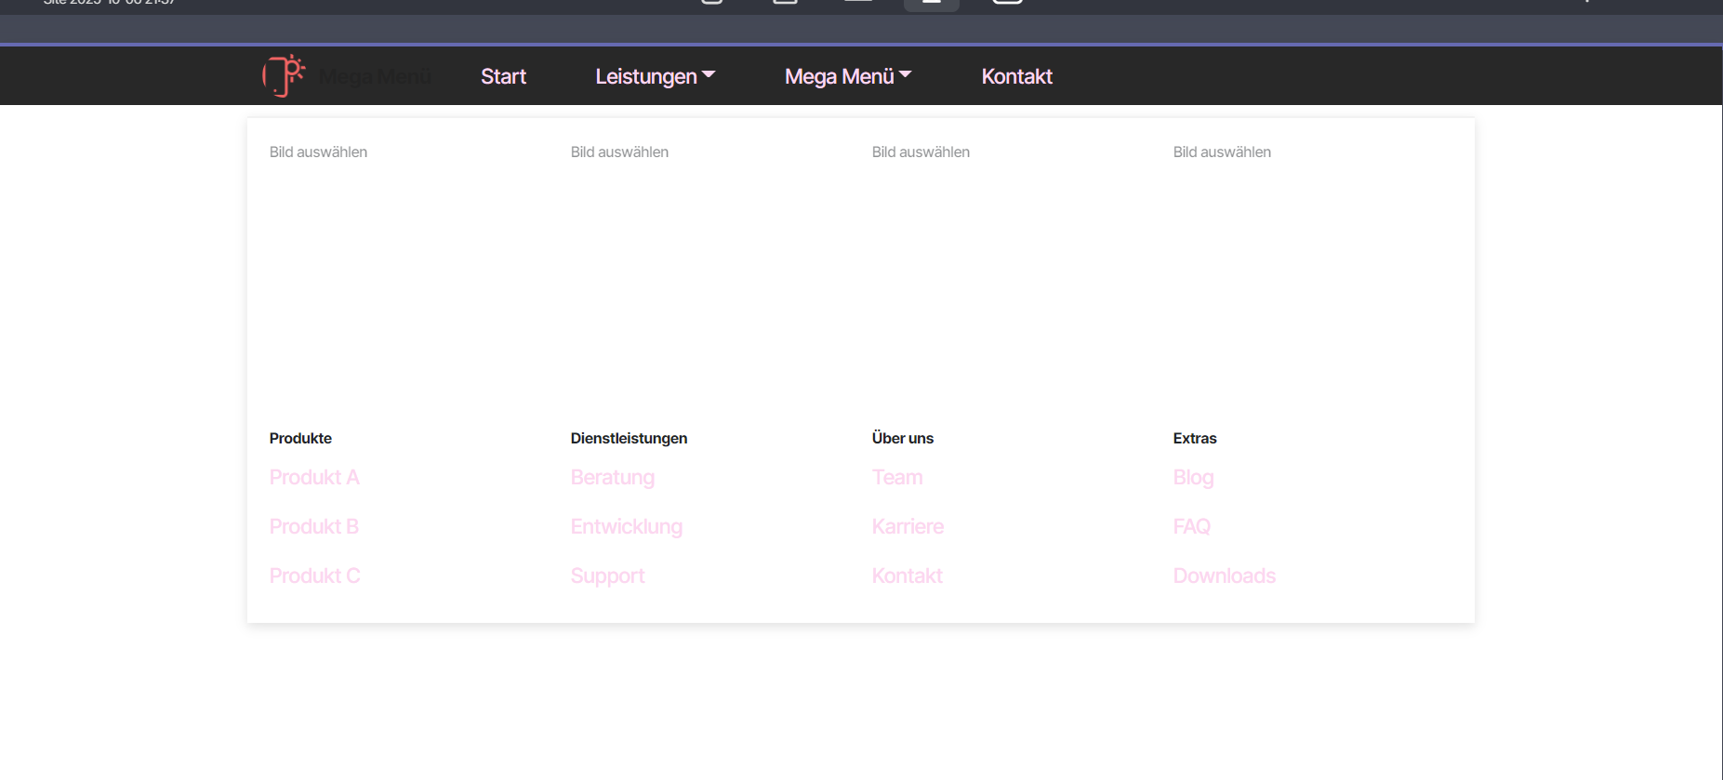Viewport: 1723px width, 780px height.
Task: Open Kontakt in the top navigation bar
Action: point(1016,76)
